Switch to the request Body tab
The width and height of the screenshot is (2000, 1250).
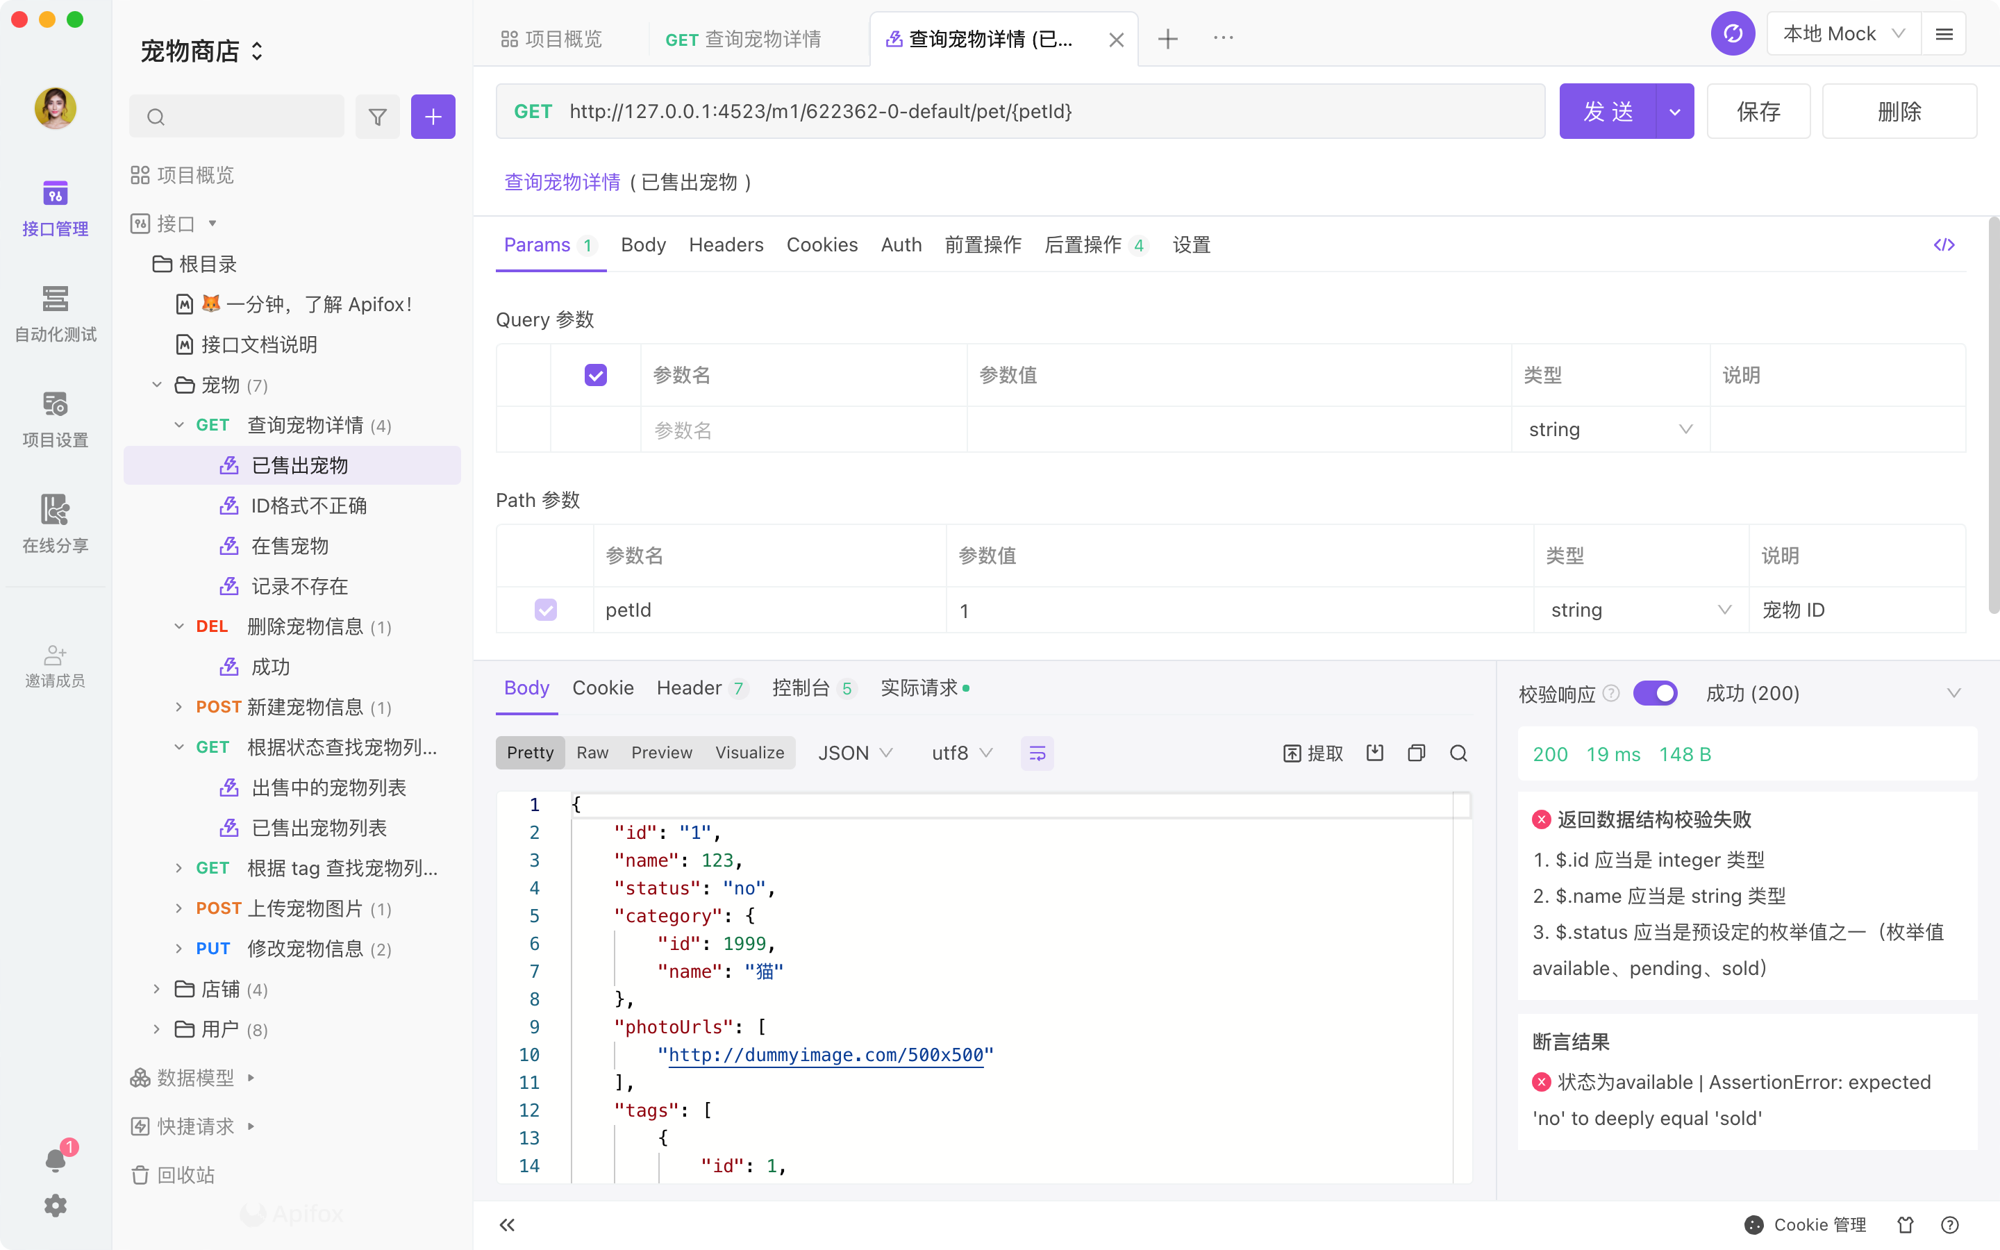click(x=643, y=244)
